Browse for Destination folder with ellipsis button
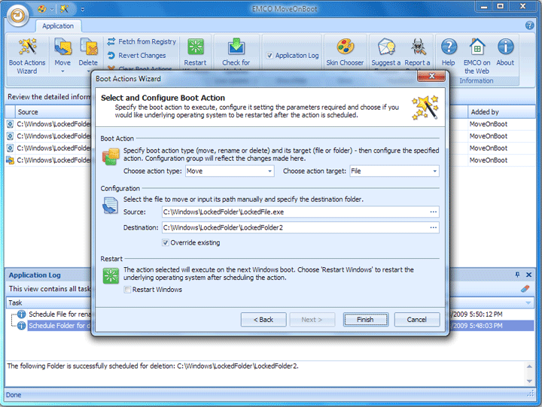The image size is (542, 407). tap(433, 228)
